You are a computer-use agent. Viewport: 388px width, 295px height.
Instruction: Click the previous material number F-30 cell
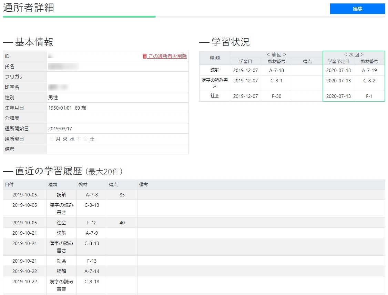coord(276,96)
